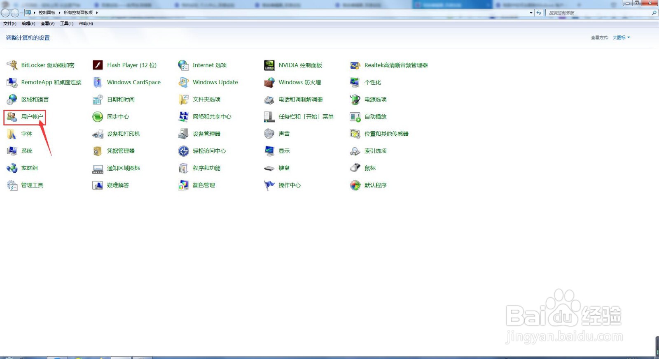
Task: Open the 通知区域图标 link text
Action: [124, 168]
